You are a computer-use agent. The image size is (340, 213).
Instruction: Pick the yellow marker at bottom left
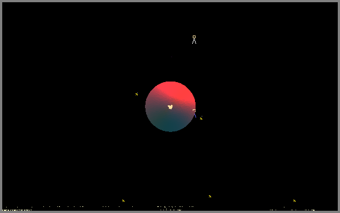point(123,201)
